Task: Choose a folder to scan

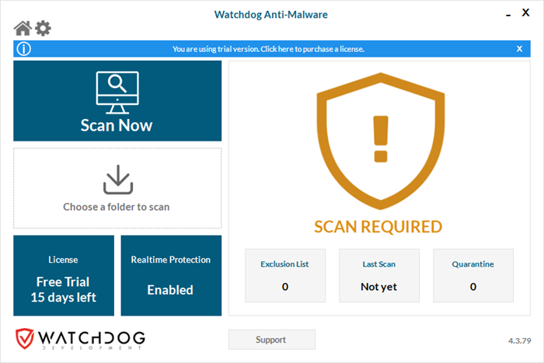Action: tap(117, 188)
